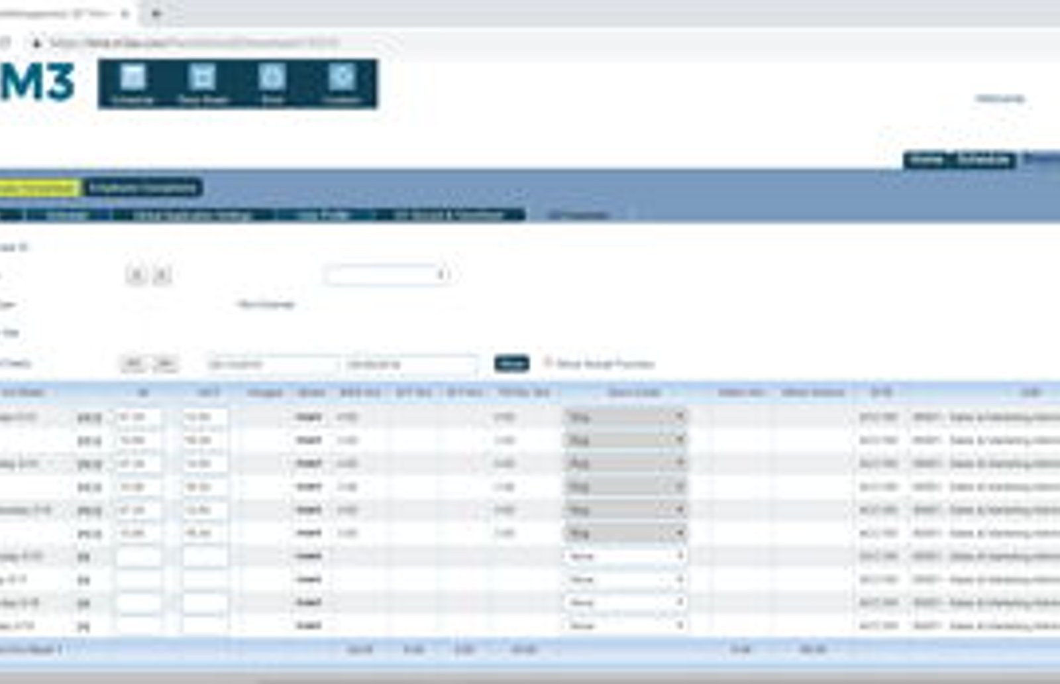Click the Home button at top right
The width and height of the screenshot is (1060, 684).
pyautogui.click(x=927, y=160)
